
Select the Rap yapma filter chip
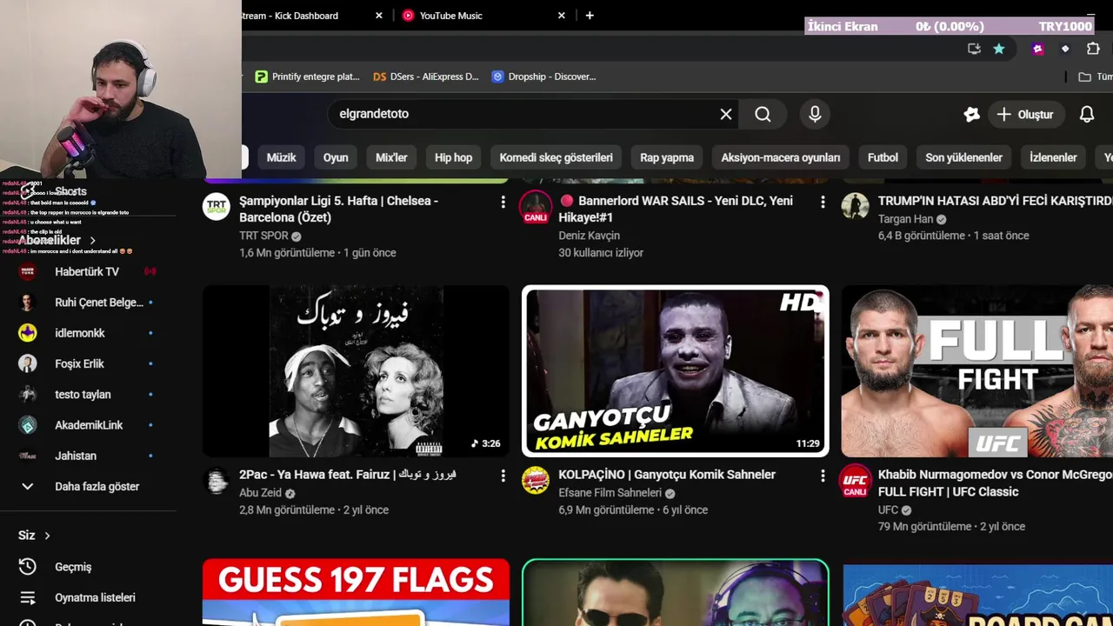coord(667,157)
